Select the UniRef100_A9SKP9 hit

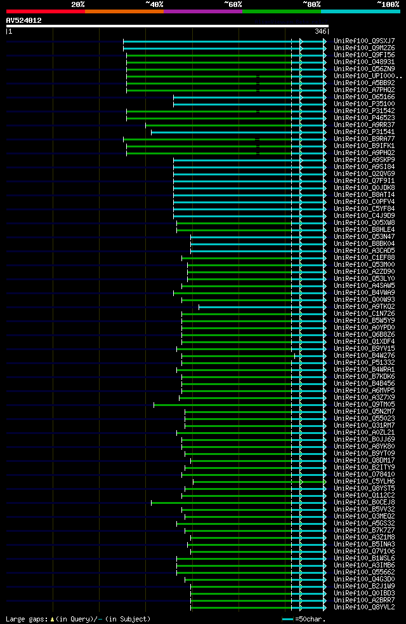pyautogui.click(x=364, y=160)
